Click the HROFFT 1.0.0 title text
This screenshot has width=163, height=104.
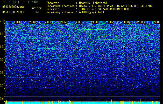click(20, 2)
